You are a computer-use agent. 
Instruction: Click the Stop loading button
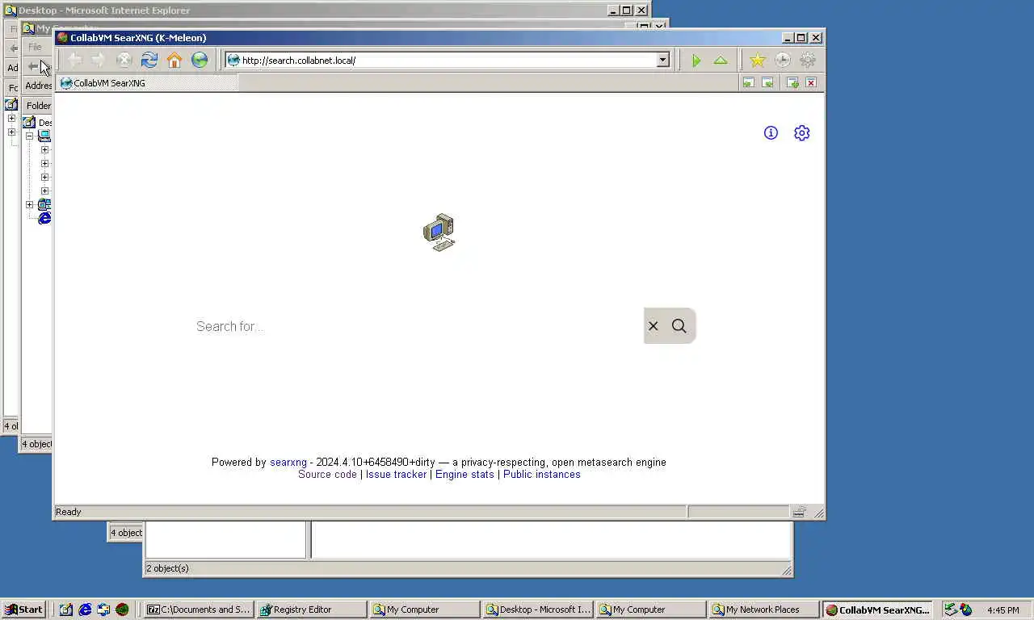click(x=124, y=60)
